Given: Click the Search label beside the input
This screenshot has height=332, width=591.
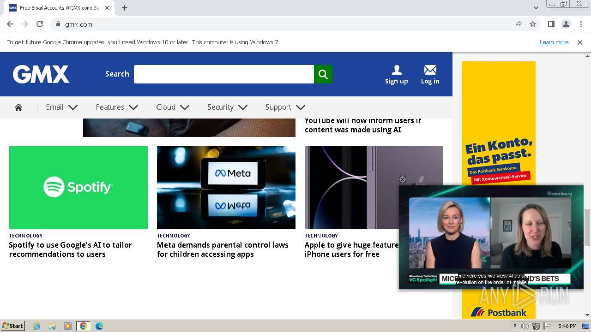Looking at the screenshot, I should coord(117,74).
